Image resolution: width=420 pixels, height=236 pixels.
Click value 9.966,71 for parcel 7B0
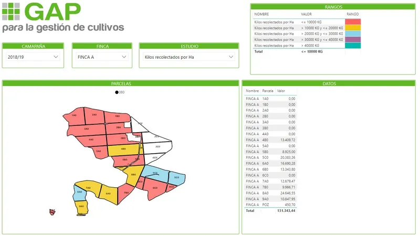(288, 187)
